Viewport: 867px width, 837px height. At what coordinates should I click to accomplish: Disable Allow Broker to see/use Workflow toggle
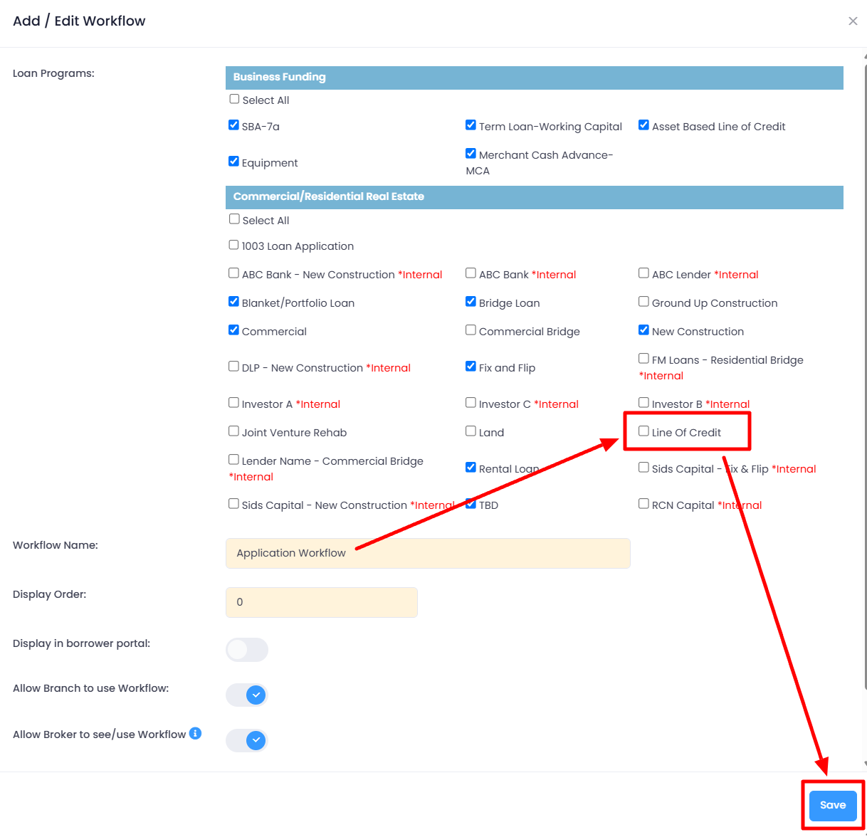pyautogui.click(x=247, y=740)
